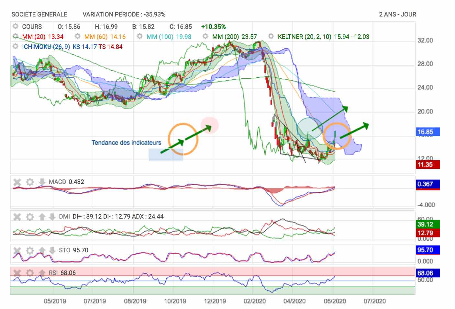Open settings gear for COURS

tap(15, 26)
